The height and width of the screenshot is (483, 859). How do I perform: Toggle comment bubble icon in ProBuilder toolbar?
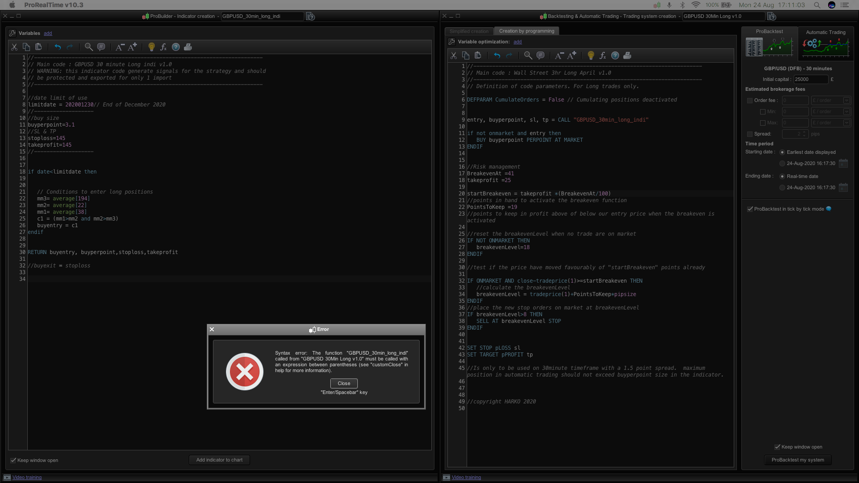101,47
